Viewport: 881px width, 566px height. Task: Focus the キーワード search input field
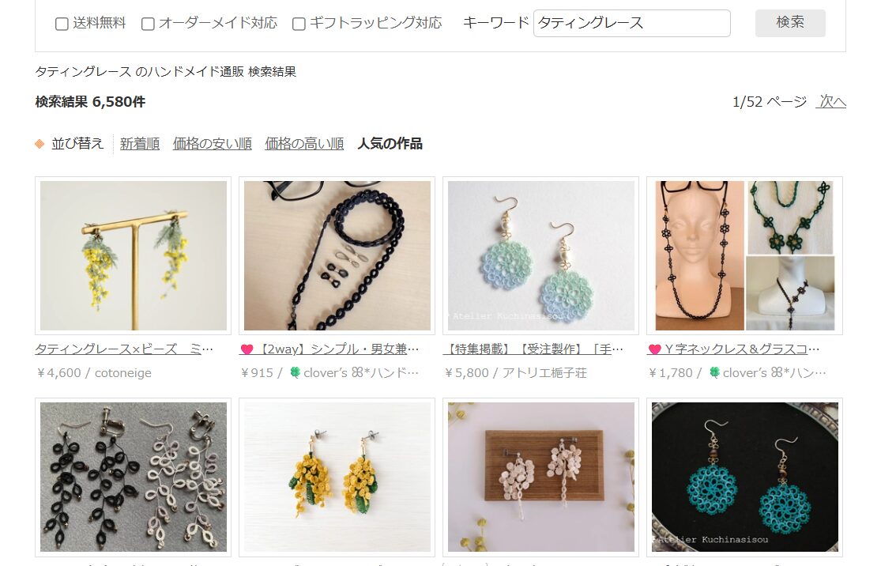[631, 23]
